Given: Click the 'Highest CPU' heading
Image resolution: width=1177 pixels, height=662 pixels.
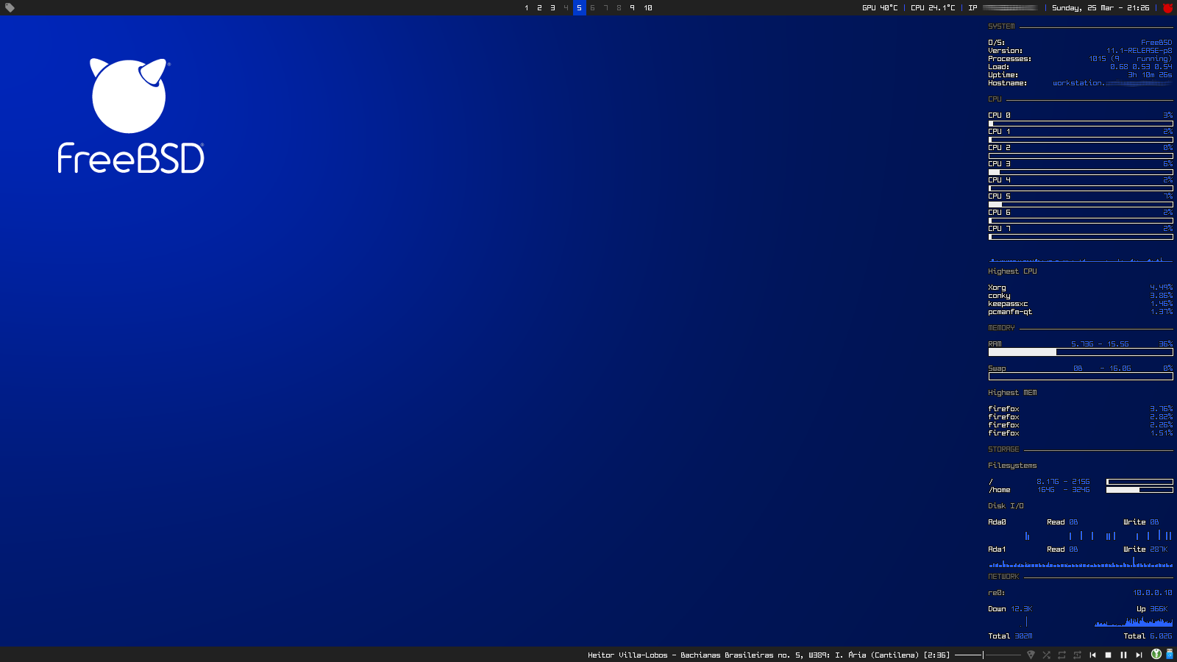Looking at the screenshot, I should (x=1012, y=271).
